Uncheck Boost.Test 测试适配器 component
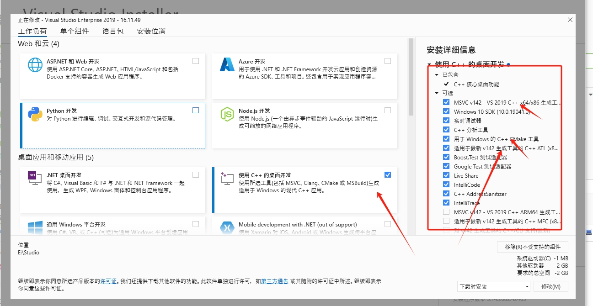The height and width of the screenshot is (306, 593). (446, 157)
